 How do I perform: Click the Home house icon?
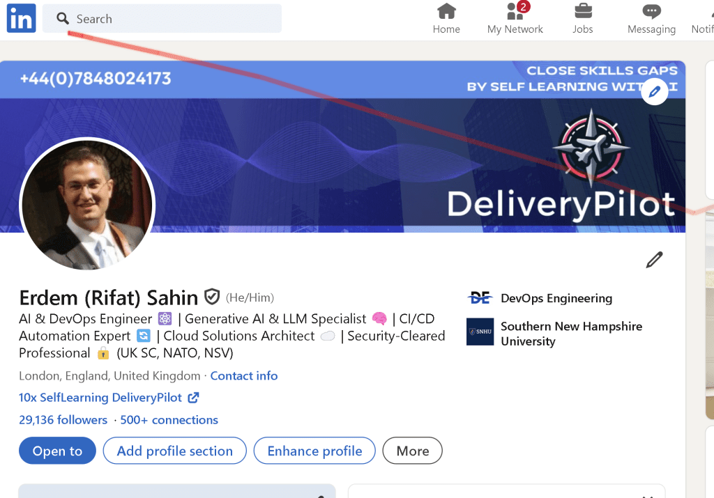447,11
